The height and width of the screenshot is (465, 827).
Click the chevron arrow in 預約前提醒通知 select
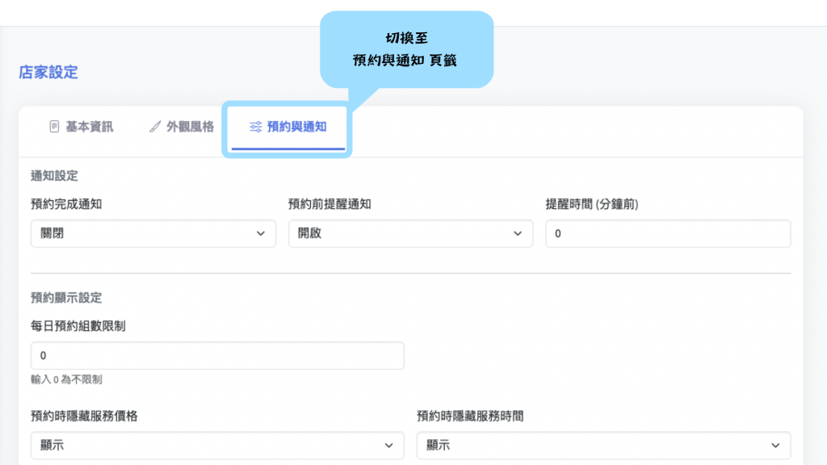(x=518, y=233)
